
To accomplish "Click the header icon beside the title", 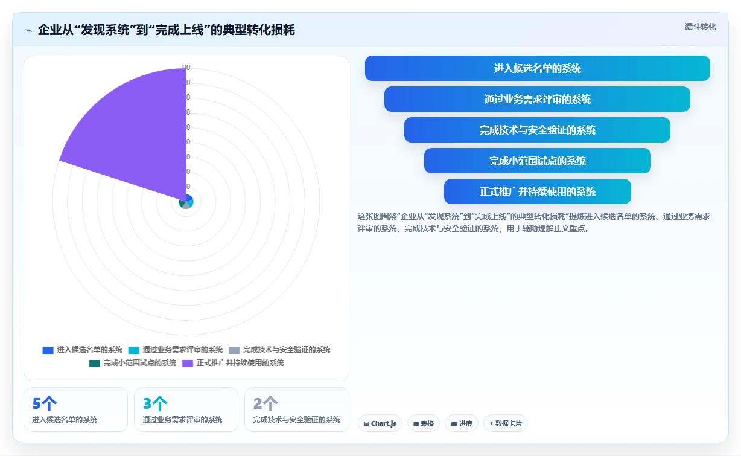I will click(x=28, y=30).
